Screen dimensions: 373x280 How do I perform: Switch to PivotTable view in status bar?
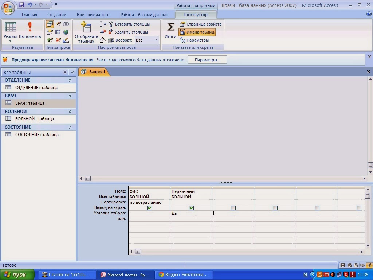(349, 265)
